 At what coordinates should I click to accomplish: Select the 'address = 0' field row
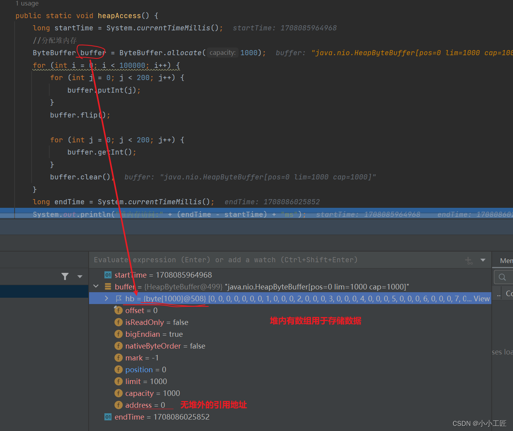[x=290, y=405]
